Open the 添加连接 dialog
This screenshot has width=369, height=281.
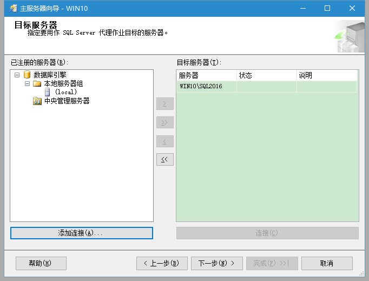click(81, 233)
